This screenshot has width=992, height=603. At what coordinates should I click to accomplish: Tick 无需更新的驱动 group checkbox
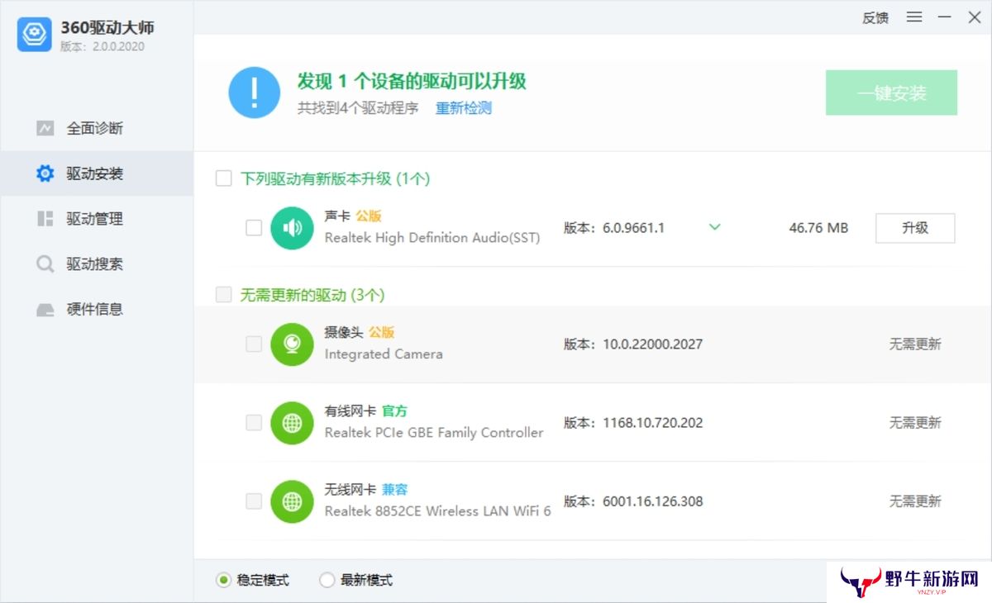(223, 295)
